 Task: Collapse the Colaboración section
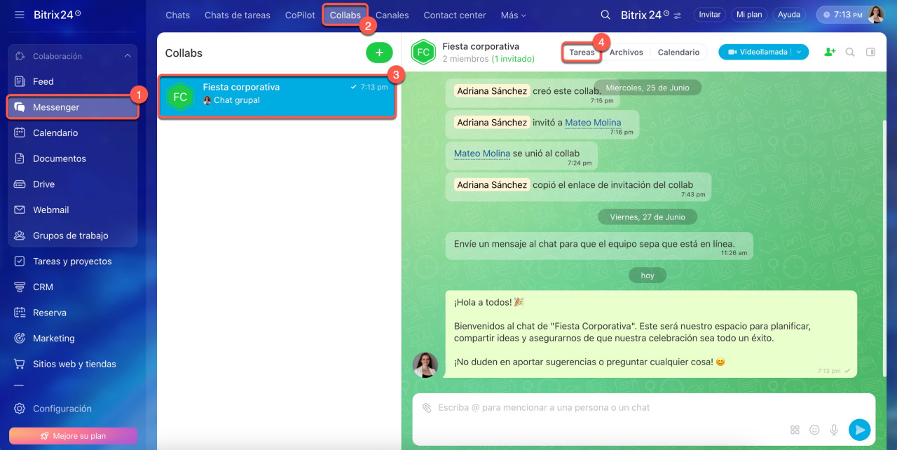coord(128,56)
